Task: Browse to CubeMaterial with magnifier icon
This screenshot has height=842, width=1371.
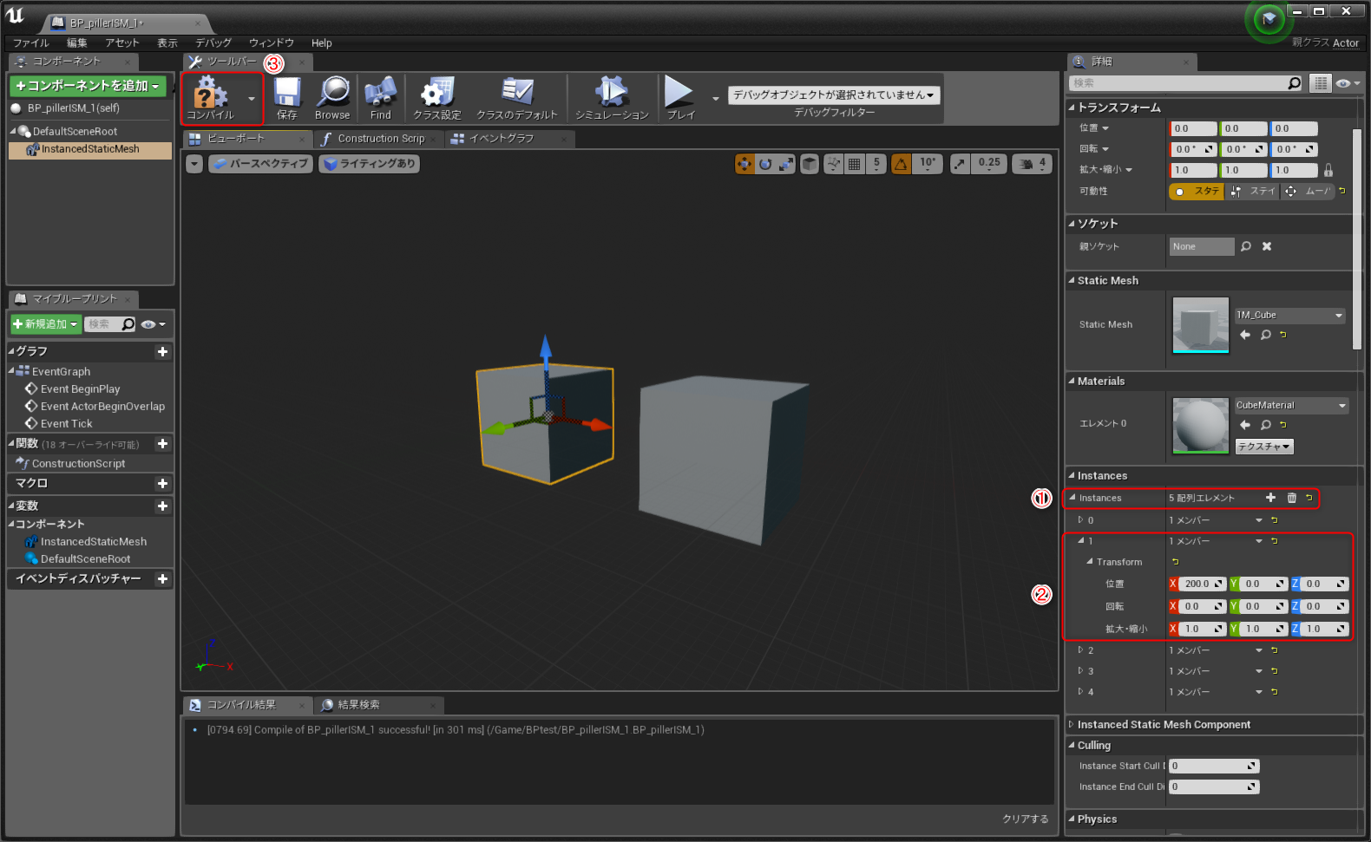Action: (1266, 425)
